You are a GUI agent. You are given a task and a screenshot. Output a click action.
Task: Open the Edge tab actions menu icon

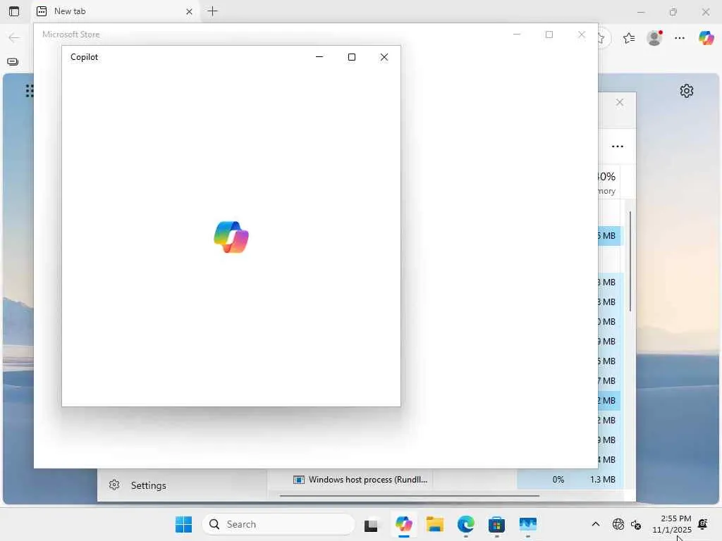click(x=14, y=11)
